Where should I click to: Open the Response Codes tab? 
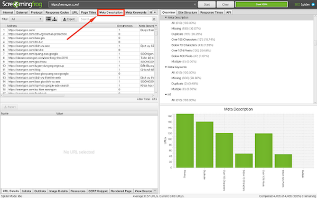57,12
